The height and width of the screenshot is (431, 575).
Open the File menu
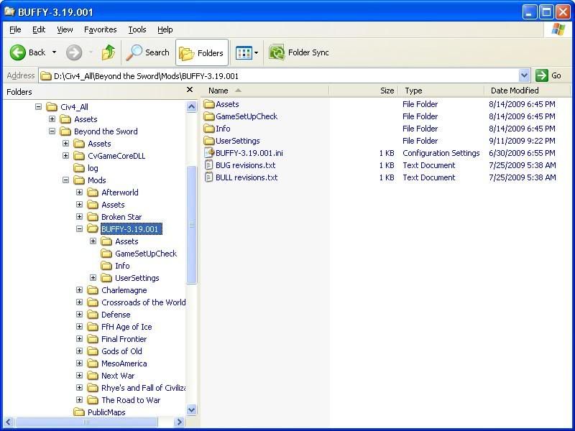15,29
